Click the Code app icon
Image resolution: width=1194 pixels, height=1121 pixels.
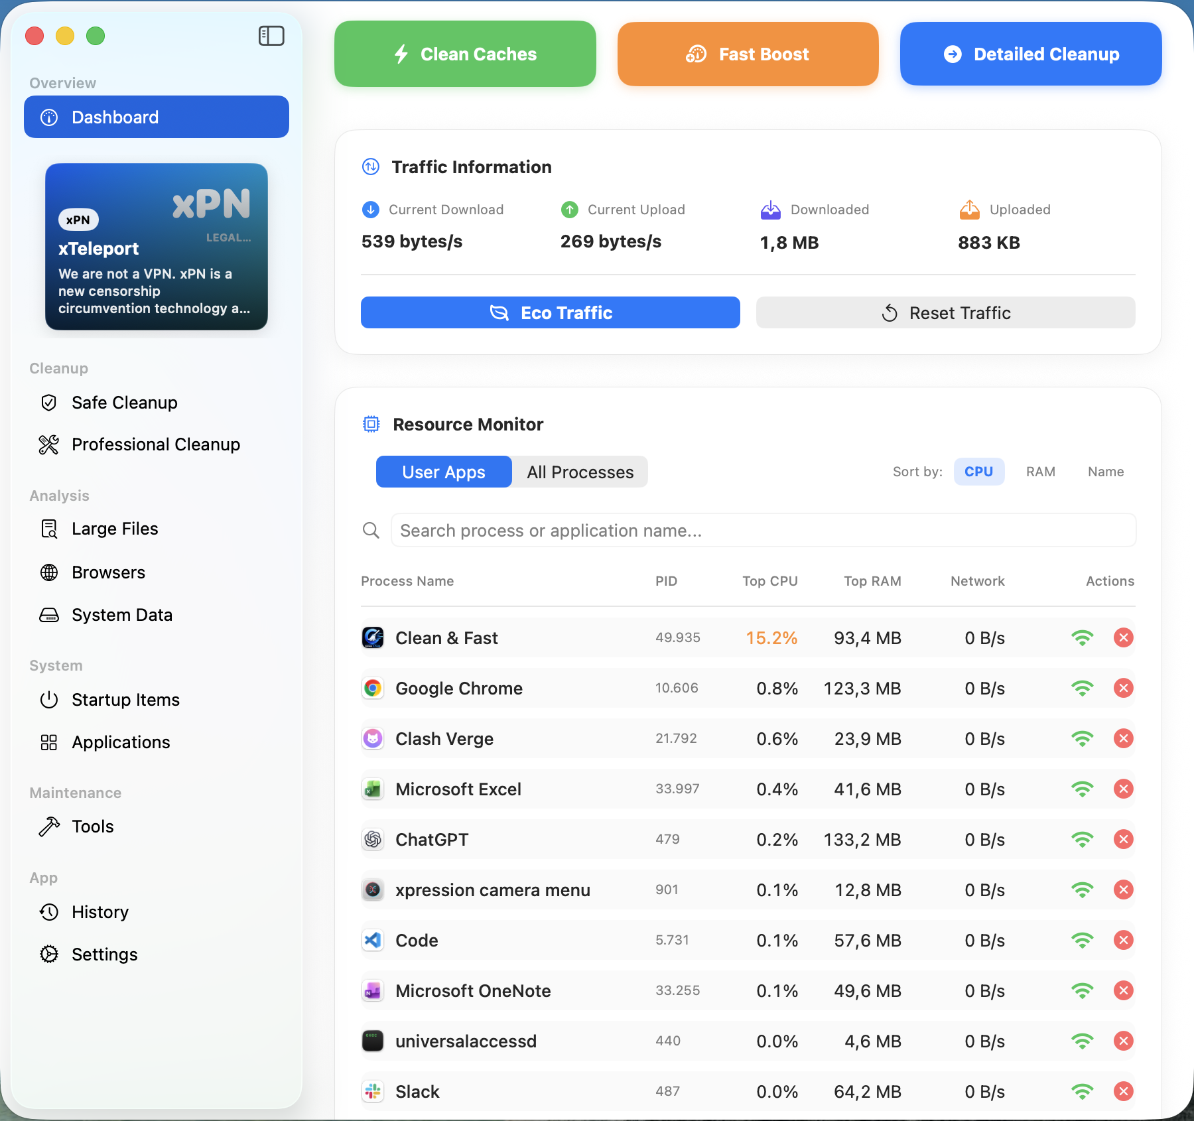(x=373, y=940)
